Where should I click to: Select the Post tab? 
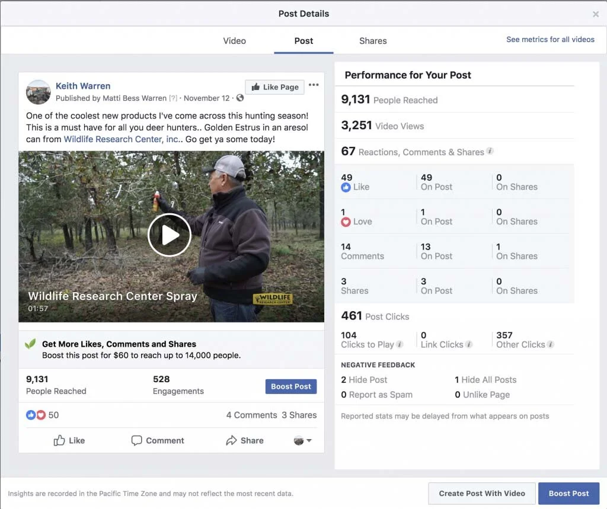[303, 41]
